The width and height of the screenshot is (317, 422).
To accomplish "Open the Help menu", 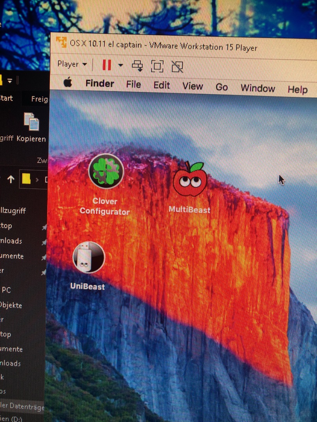I will click(x=297, y=89).
